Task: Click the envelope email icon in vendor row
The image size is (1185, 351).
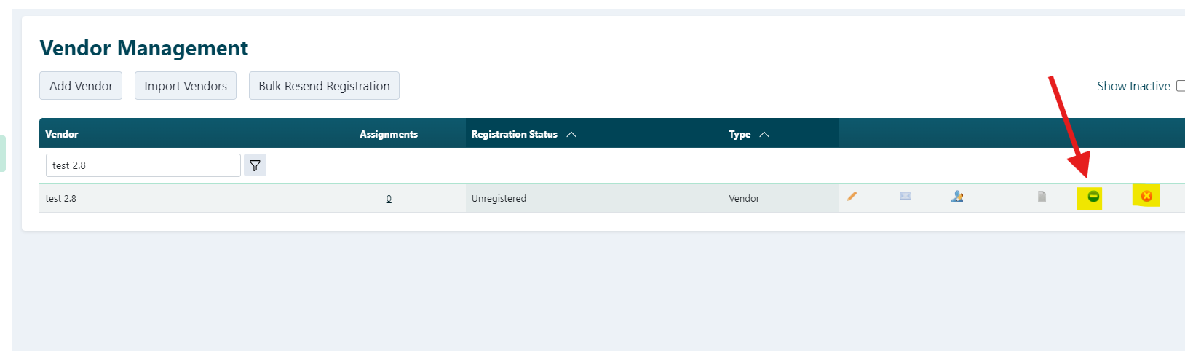Action: (x=905, y=197)
